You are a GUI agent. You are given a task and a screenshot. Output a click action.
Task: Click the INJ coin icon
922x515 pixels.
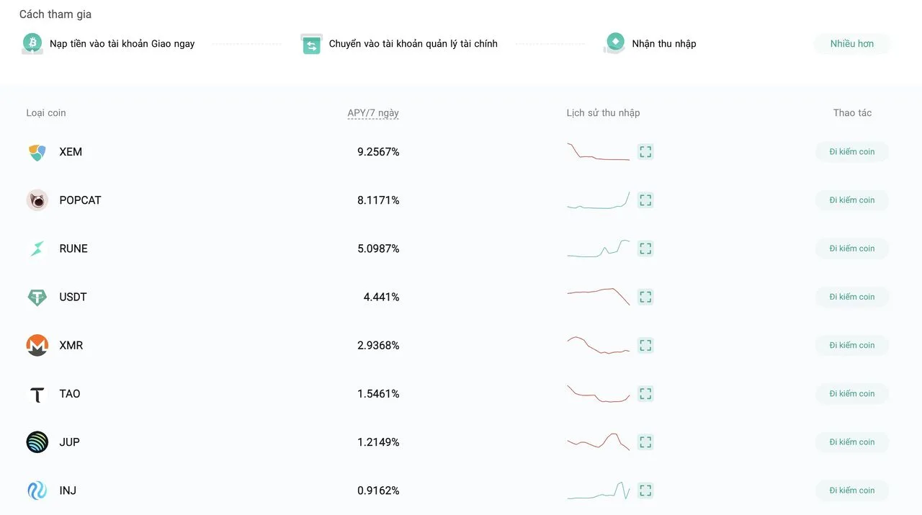pos(37,491)
